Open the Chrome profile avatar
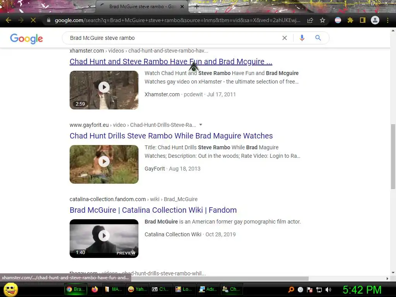This screenshot has width=396, height=297. (x=375, y=20)
